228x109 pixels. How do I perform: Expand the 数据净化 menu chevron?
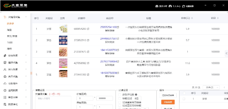click(x=26, y=104)
